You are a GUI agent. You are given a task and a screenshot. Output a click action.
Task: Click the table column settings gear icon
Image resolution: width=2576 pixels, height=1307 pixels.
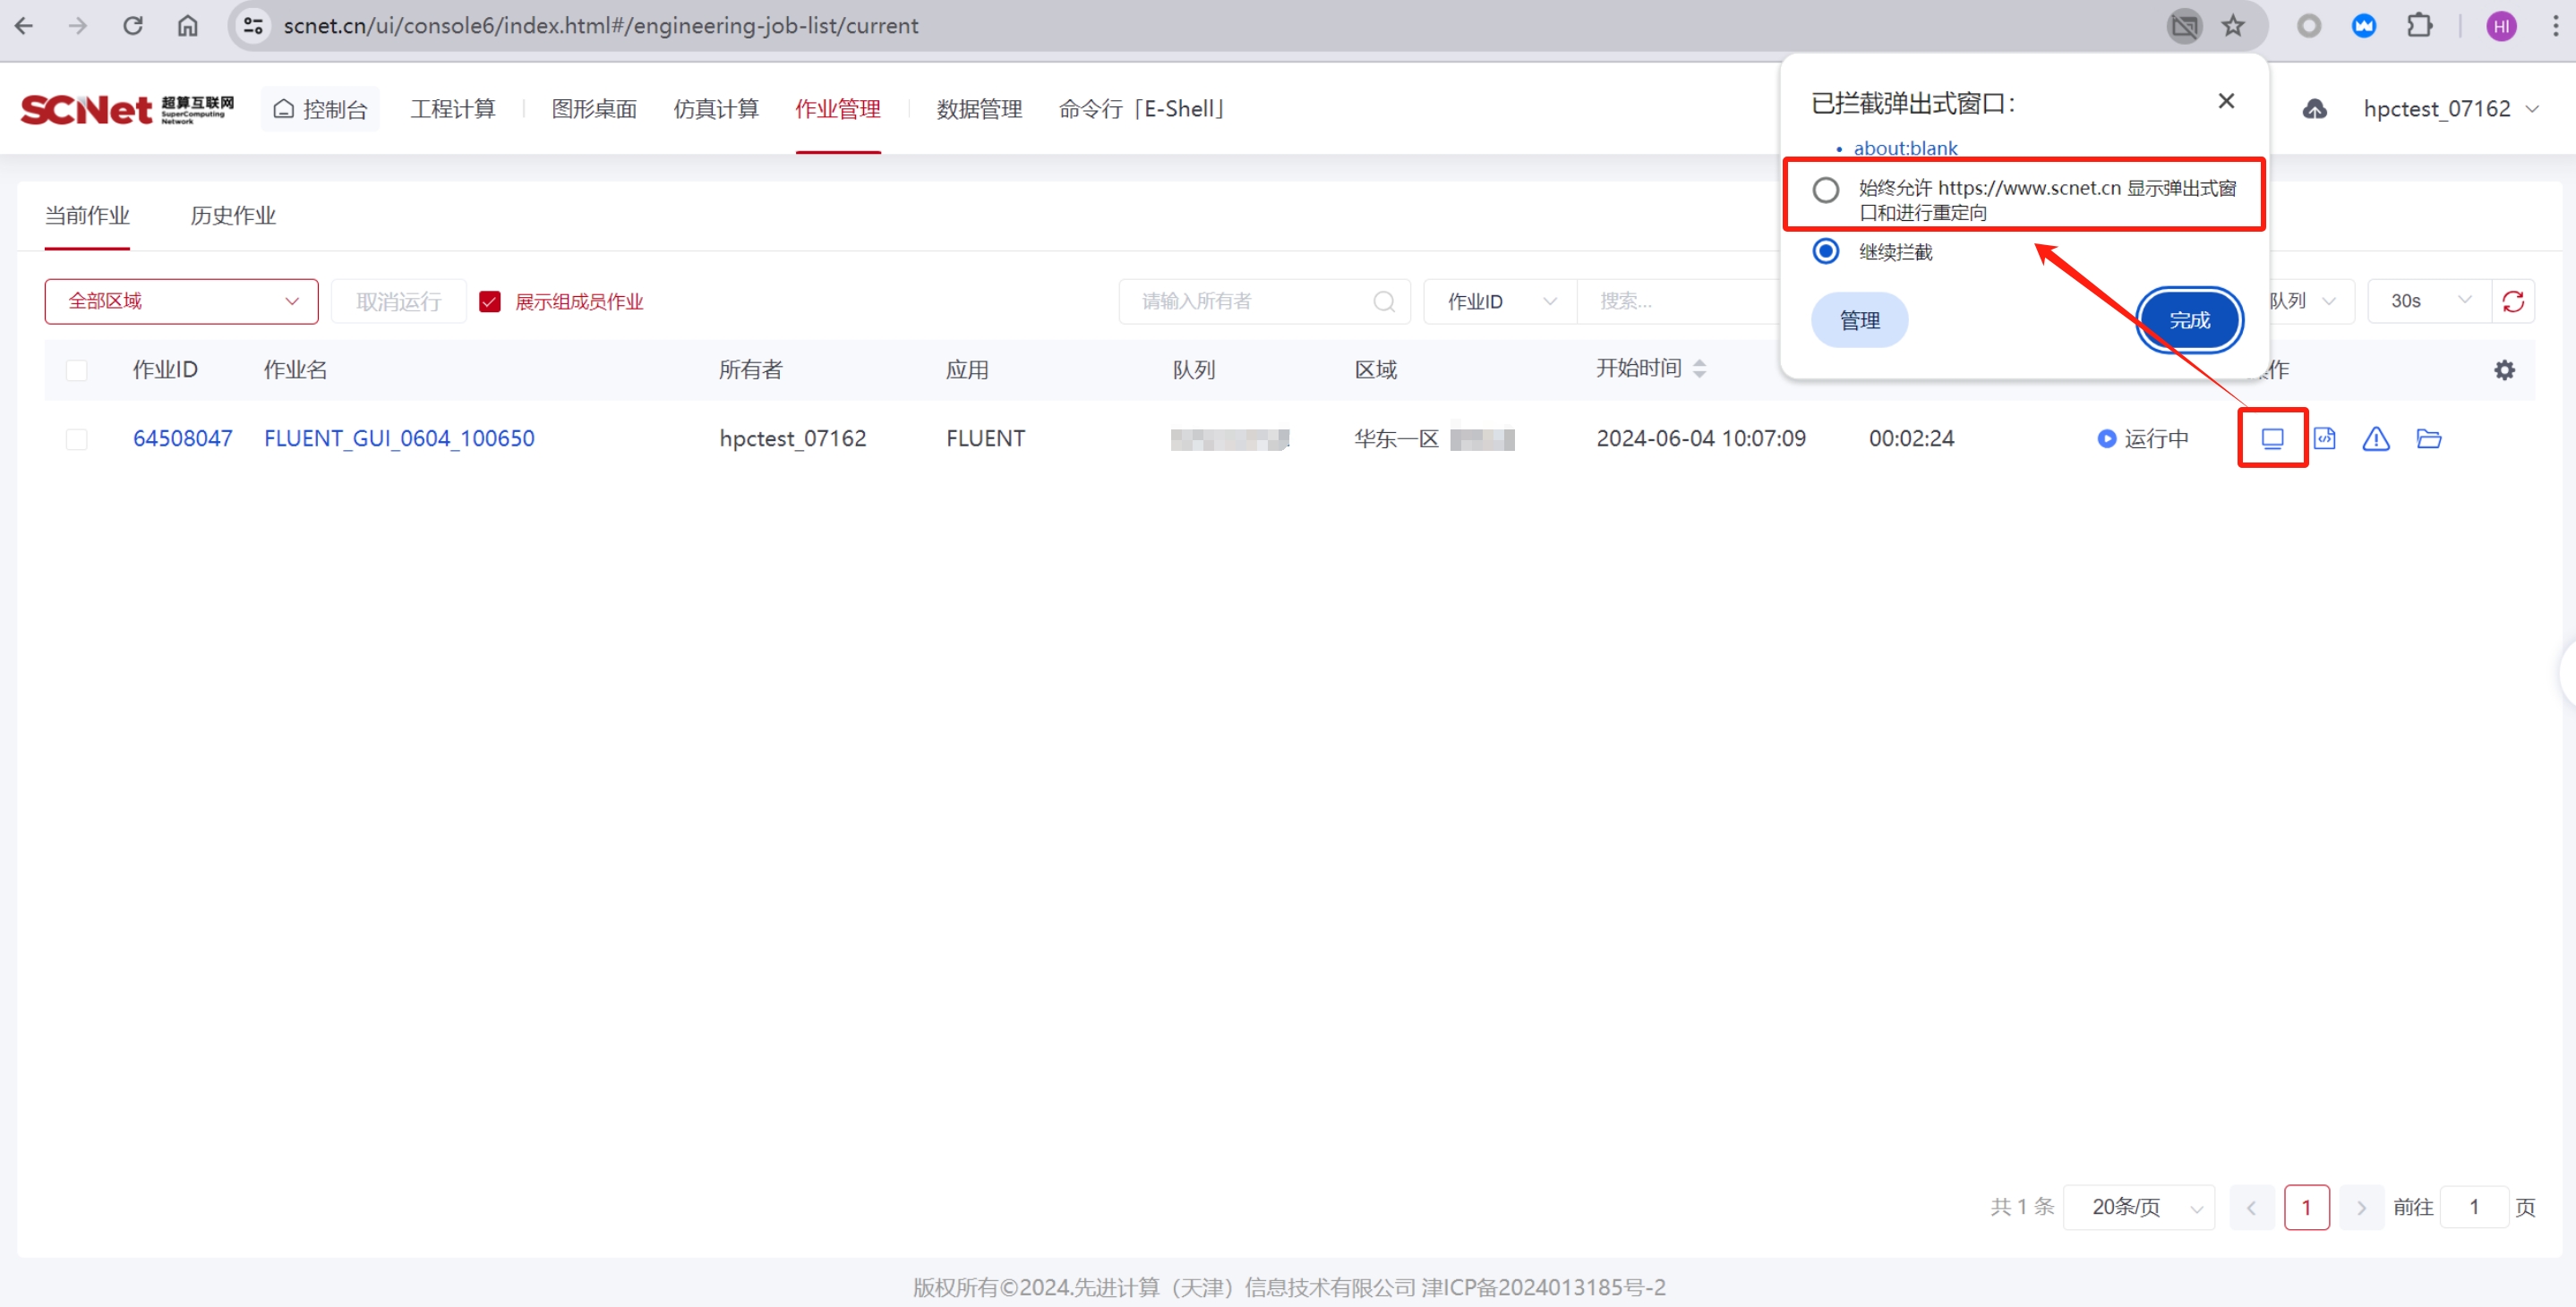2504,369
